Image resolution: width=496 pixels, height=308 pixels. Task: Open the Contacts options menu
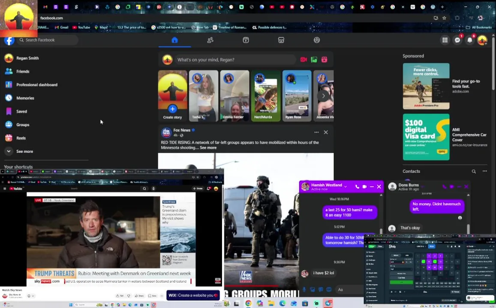484,172
